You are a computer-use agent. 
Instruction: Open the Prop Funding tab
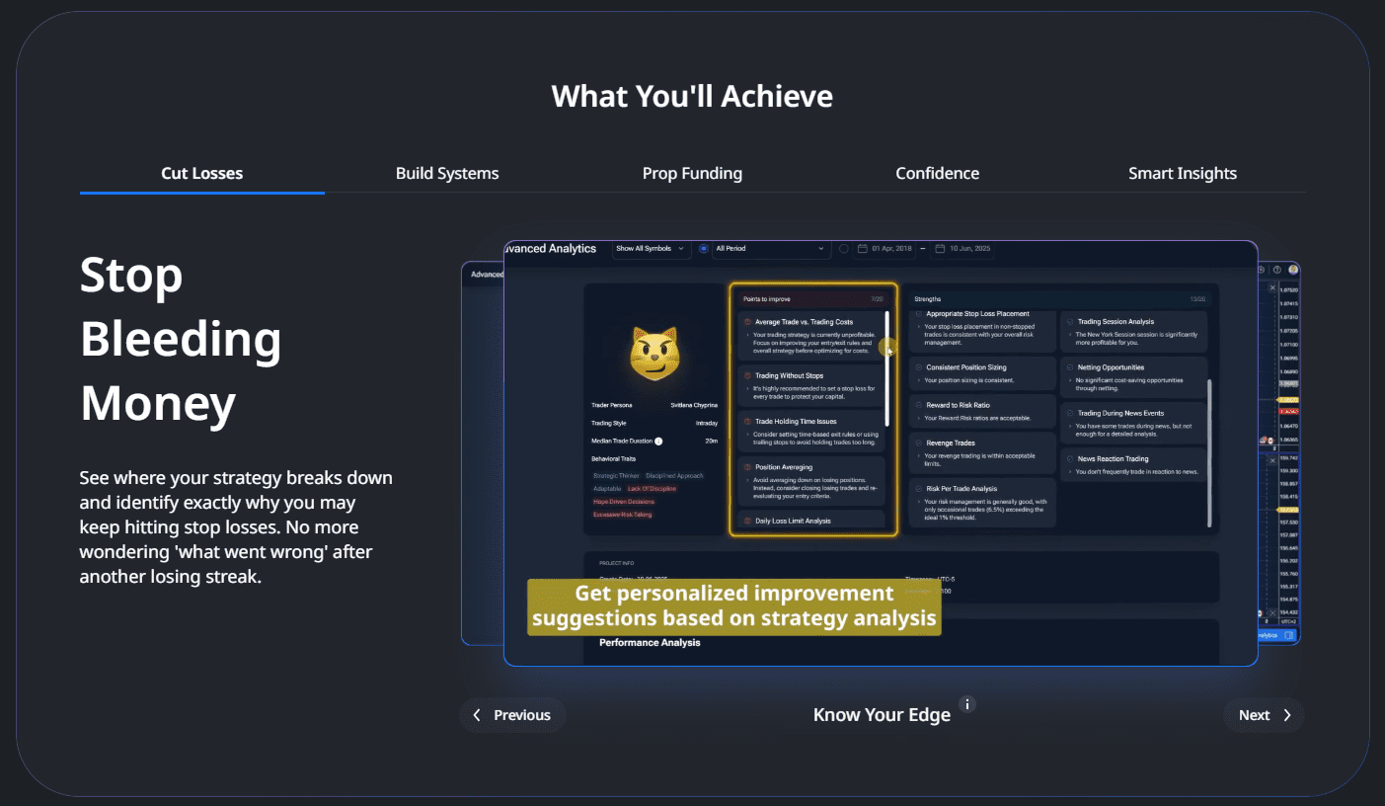pyautogui.click(x=692, y=174)
